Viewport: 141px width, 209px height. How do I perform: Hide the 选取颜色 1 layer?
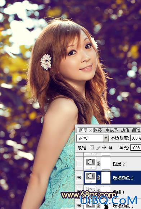pyautogui.click(x=79, y=205)
